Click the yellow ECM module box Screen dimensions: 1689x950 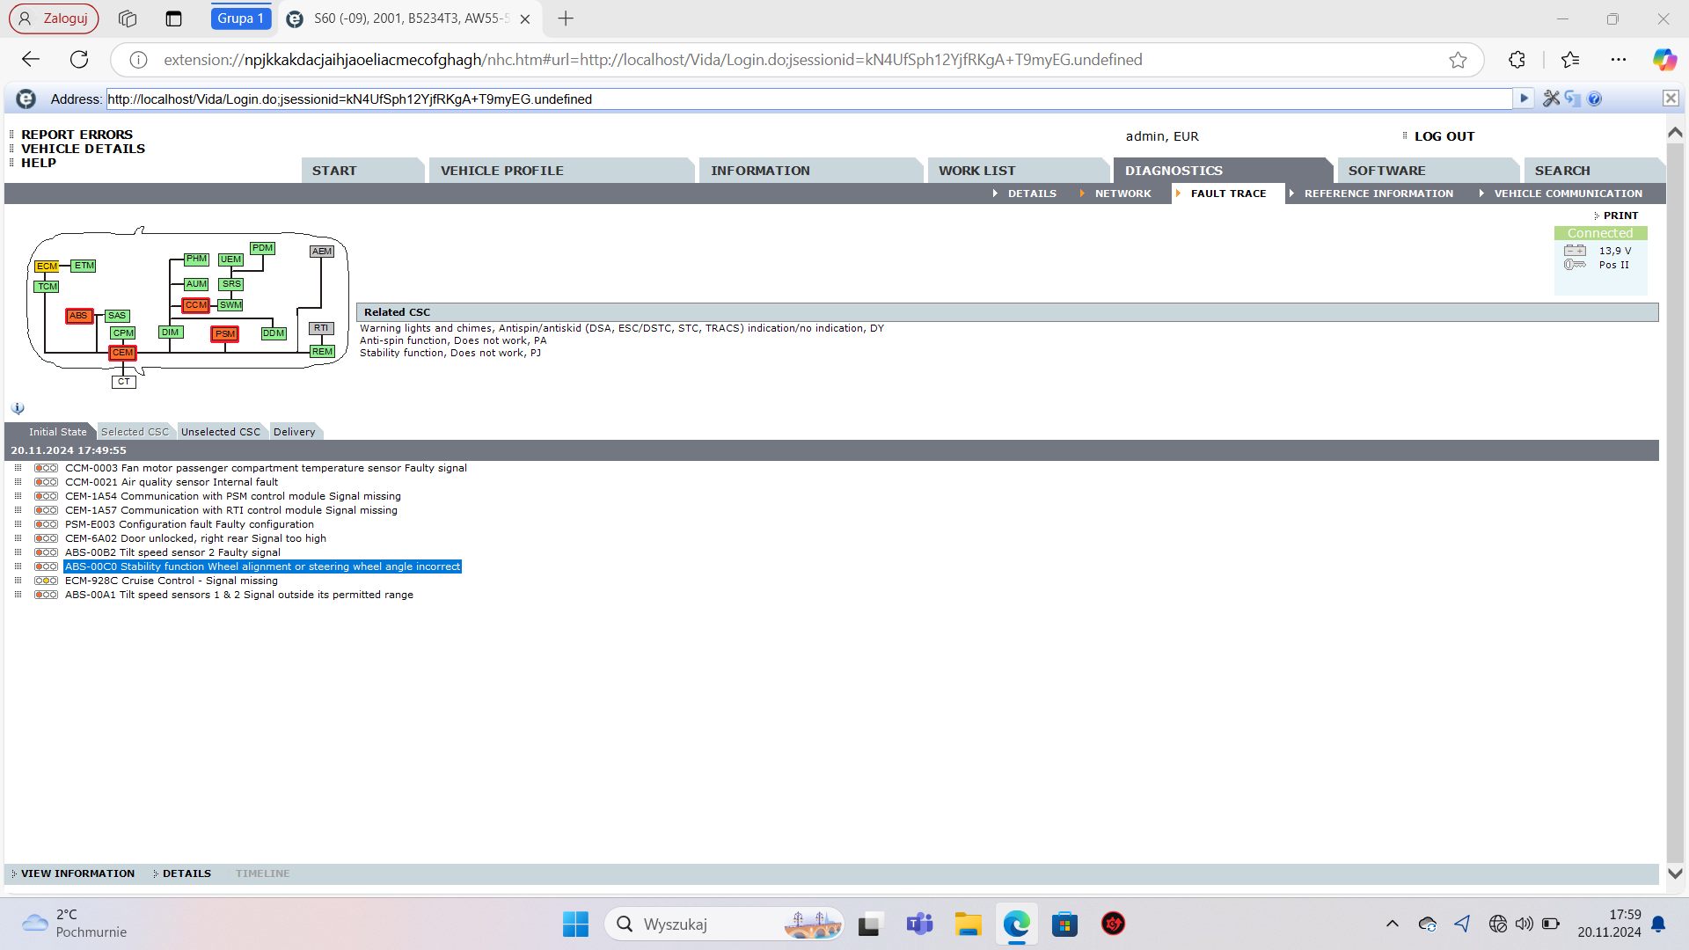[47, 267]
